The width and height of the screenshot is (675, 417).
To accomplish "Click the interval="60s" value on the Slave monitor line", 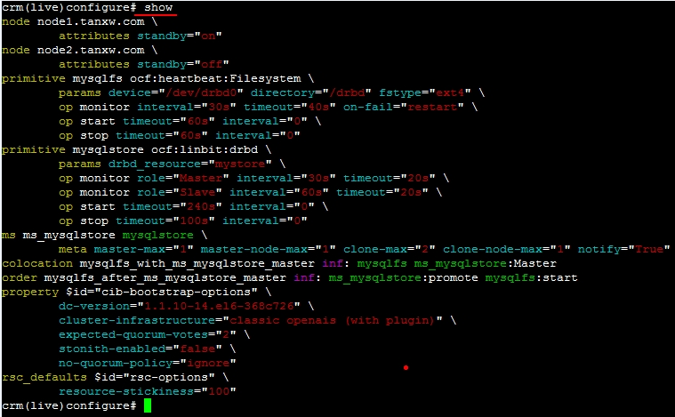I will (x=279, y=192).
